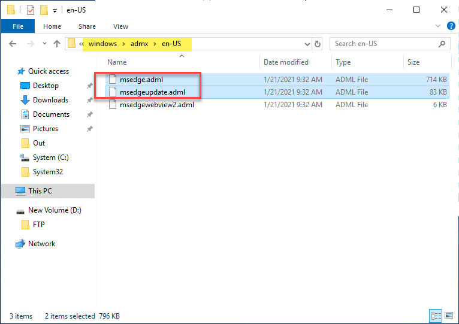Open Desktop in the navigation pane
The image size is (459, 324).
point(46,86)
